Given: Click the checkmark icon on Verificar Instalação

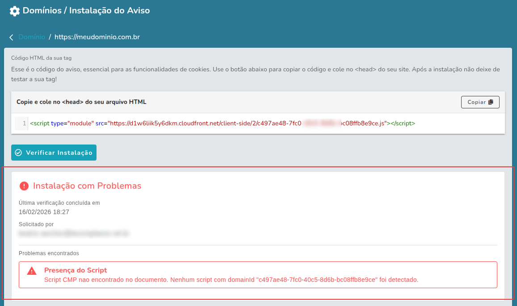Looking at the screenshot, I should click(x=18, y=152).
